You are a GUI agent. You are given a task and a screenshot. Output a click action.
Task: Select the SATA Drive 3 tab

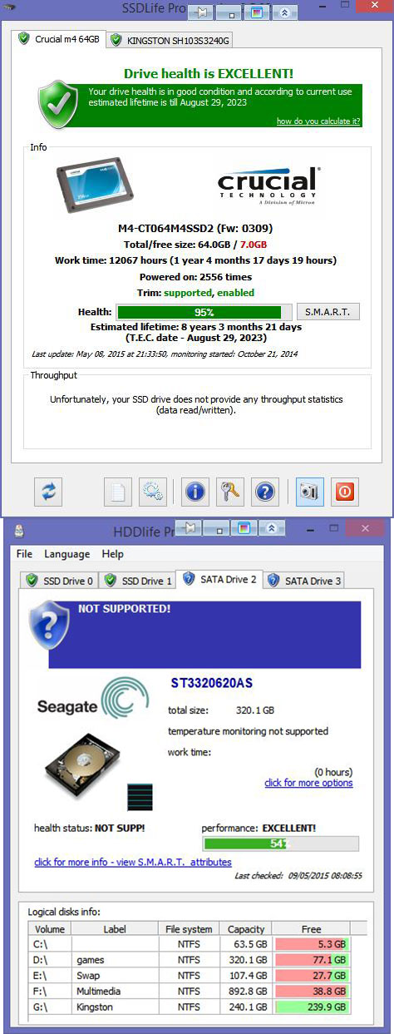point(304,581)
